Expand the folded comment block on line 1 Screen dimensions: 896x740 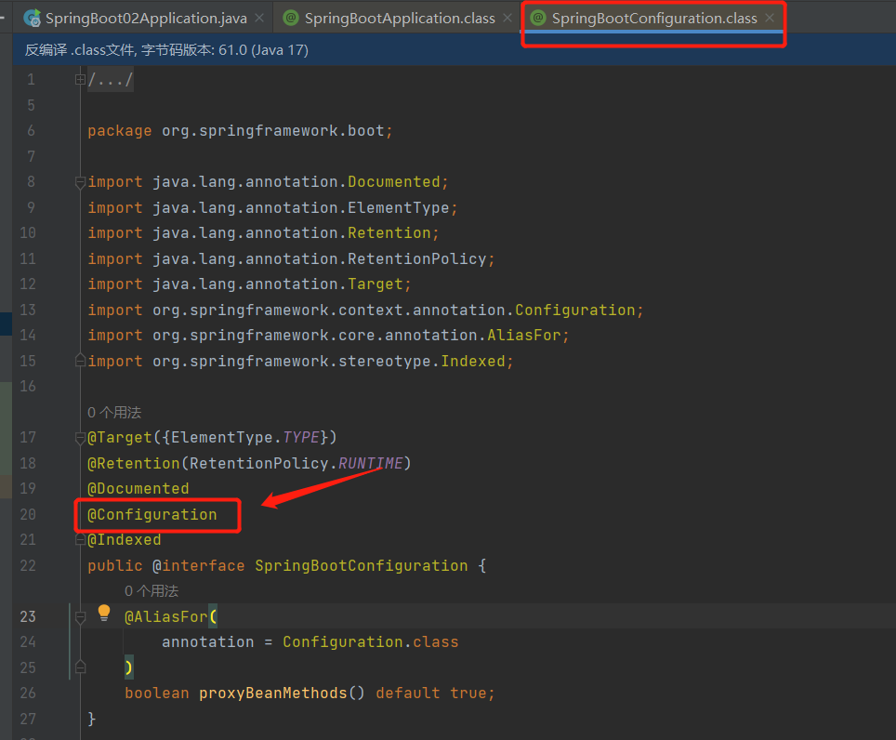[x=81, y=79]
